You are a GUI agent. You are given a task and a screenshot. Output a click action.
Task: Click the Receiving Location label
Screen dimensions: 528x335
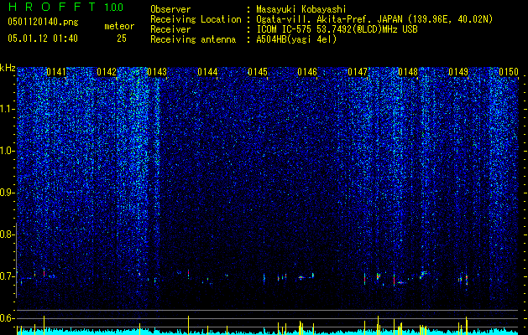click(196, 19)
